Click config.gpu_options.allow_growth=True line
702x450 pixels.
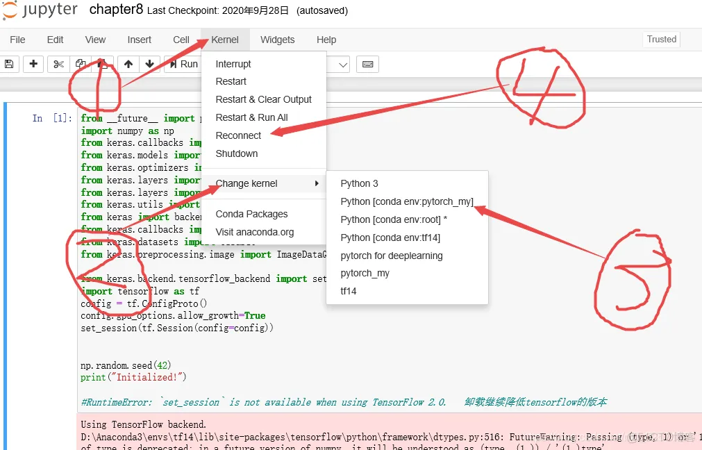click(173, 316)
